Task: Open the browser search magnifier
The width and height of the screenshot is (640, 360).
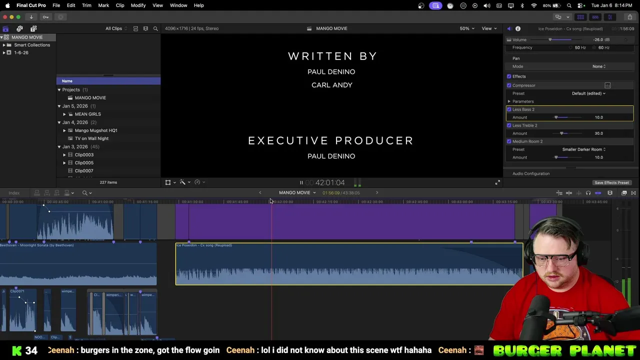Action: 155,28
